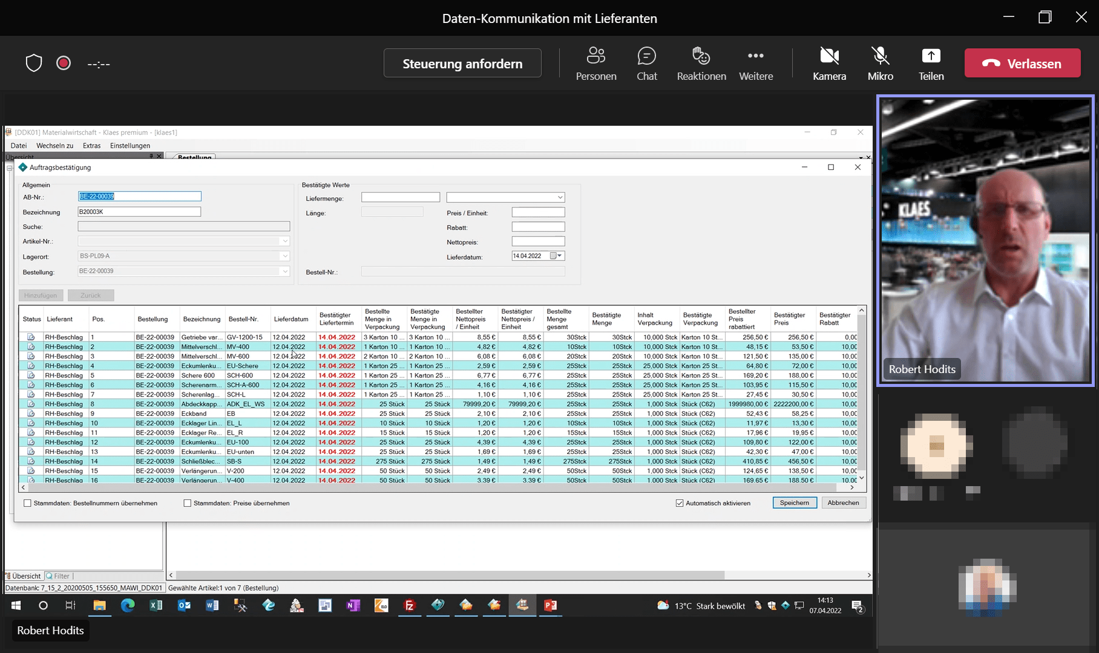
Task: Click the Abbrechen button
Action: [844, 502]
